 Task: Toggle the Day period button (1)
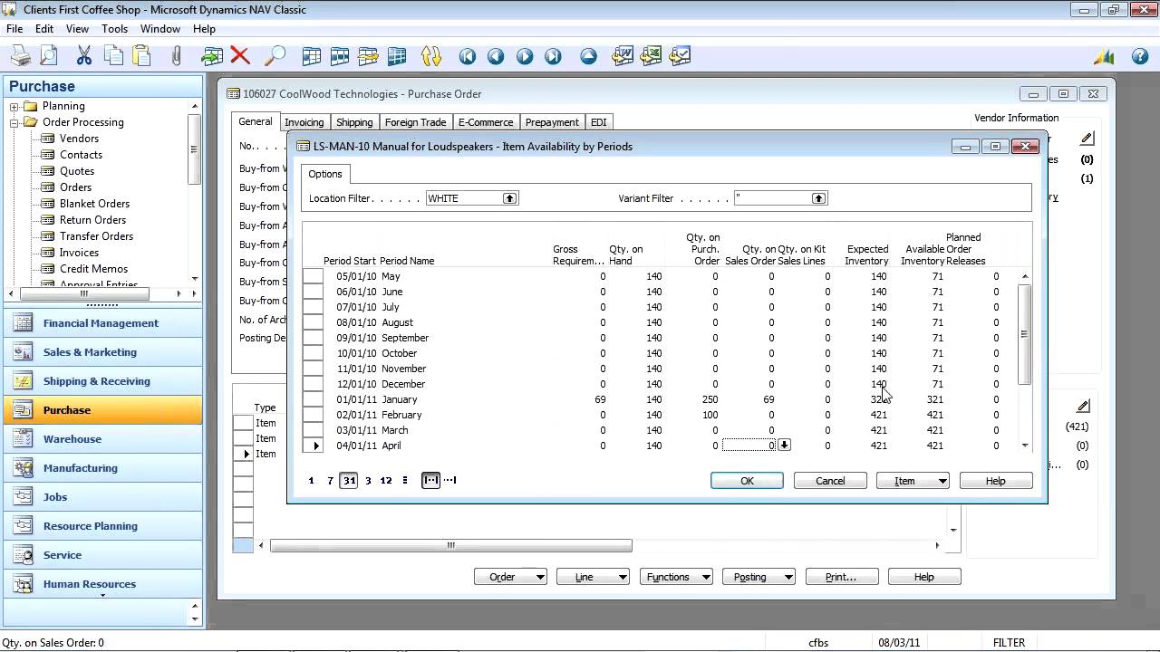tap(311, 481)
